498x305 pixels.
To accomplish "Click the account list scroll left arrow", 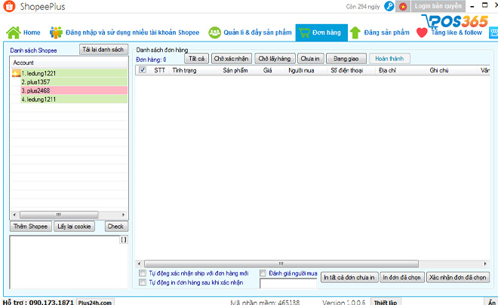I will 14,215.
